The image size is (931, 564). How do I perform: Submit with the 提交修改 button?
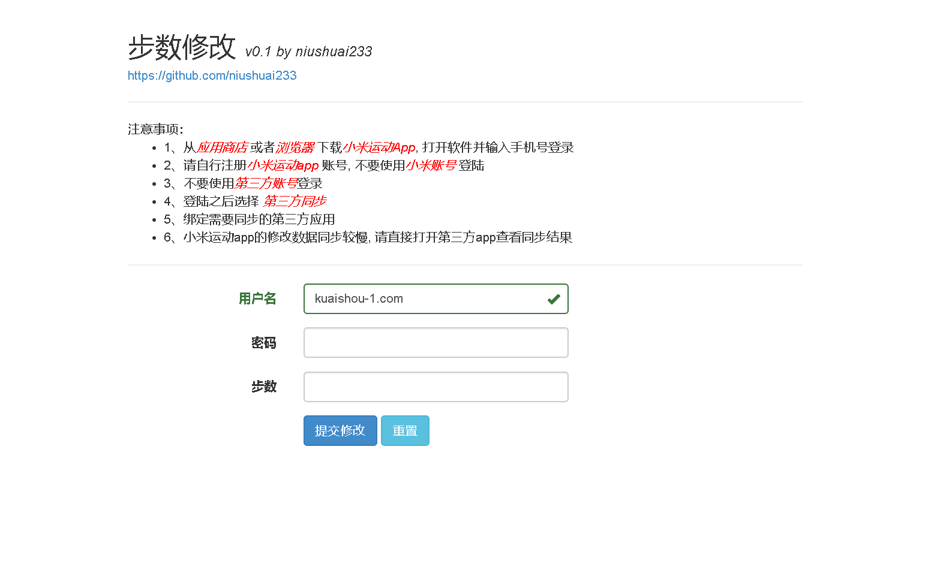tap(340, 430)
